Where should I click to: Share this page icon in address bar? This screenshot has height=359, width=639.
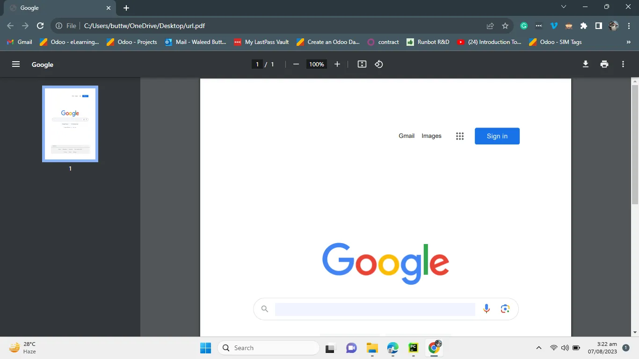click(x=490, y=26)
